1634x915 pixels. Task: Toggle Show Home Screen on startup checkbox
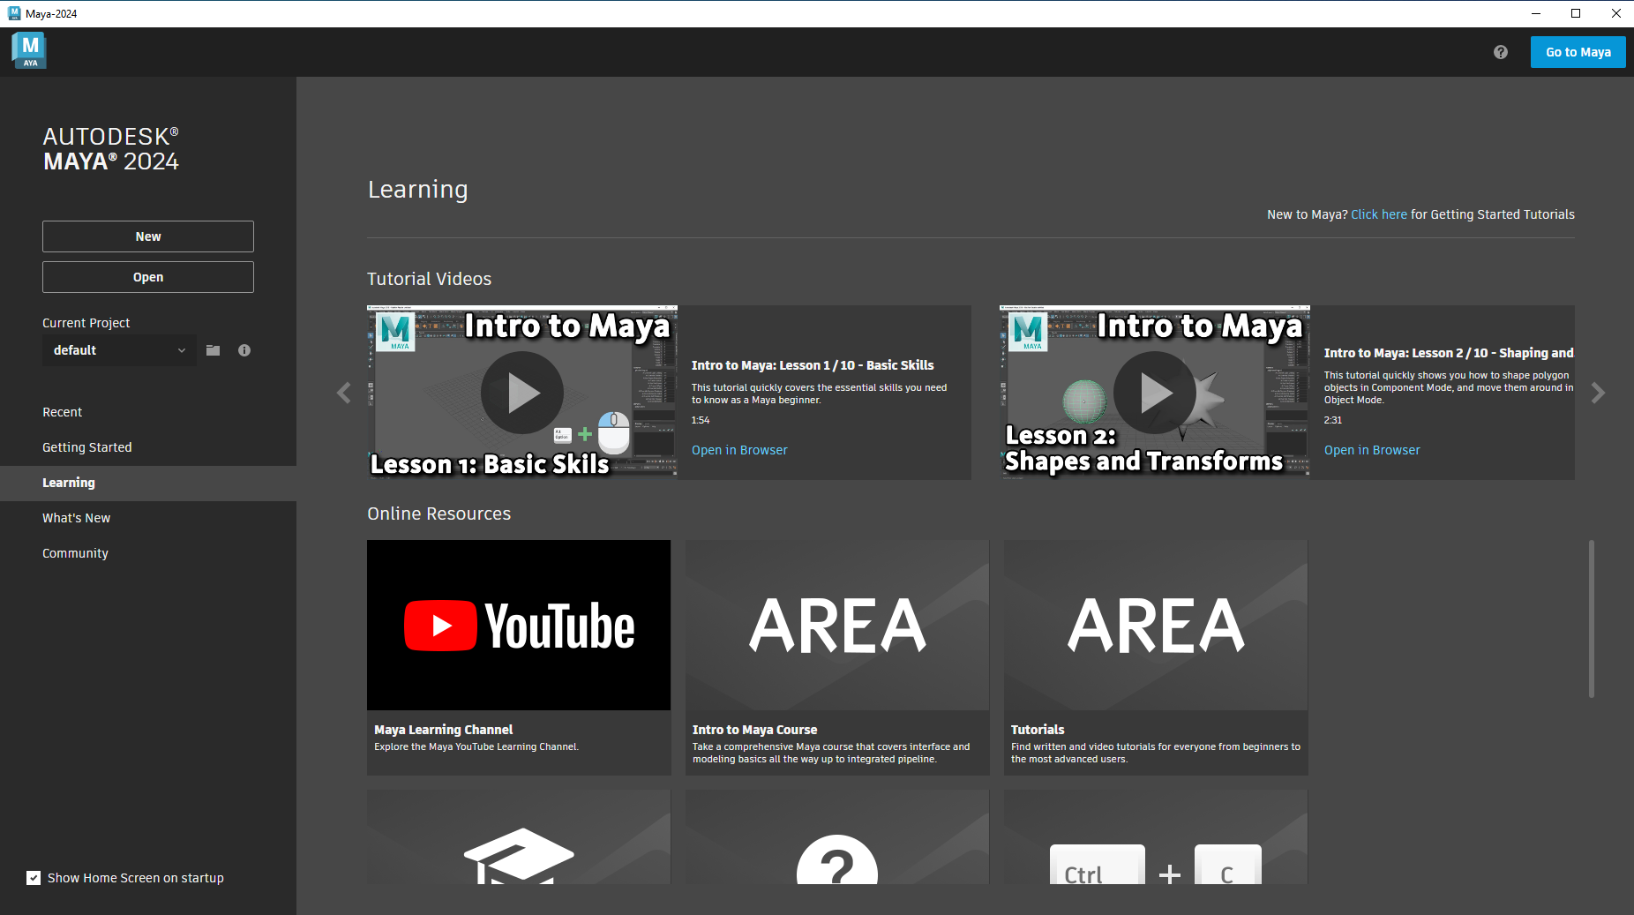pos(34,878)
